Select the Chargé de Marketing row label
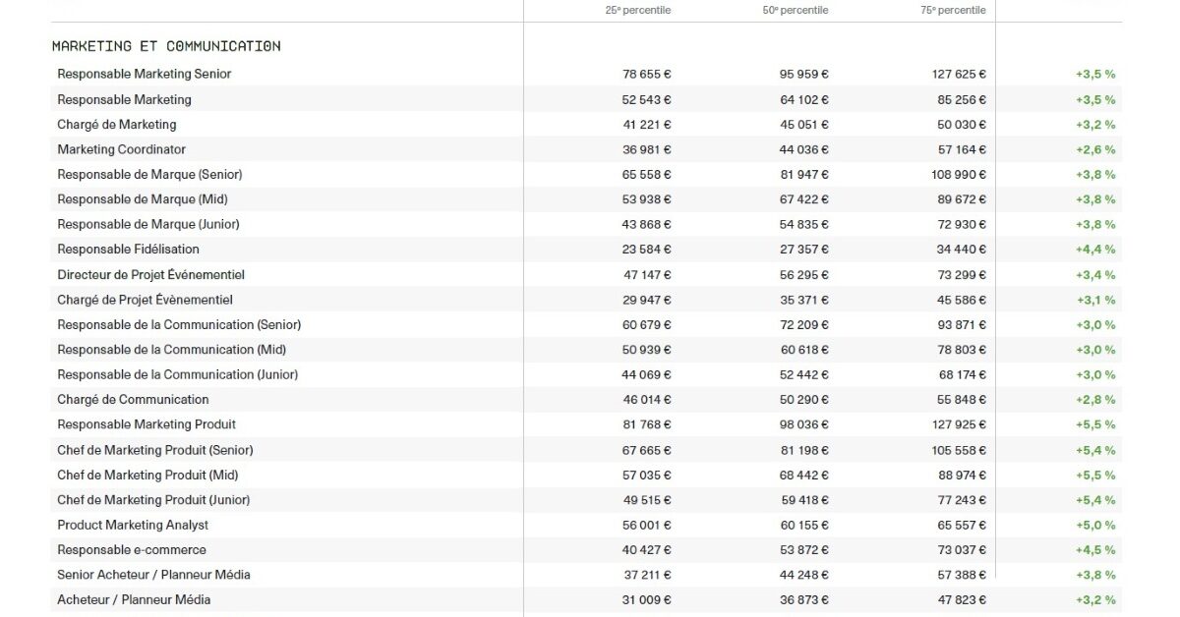Viewport: 1180px width, 617px height. coord(117,125)
